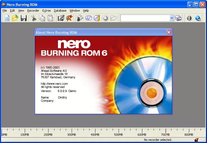Click the Copy toolbar icon
Image resolution: width=207 pixels, height=143 pixels.
[x=42, y=18]
